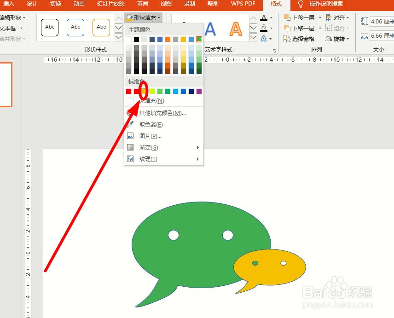Select the black-outlined Abc shape style
The image size is (394, 318).
point(50,27)
